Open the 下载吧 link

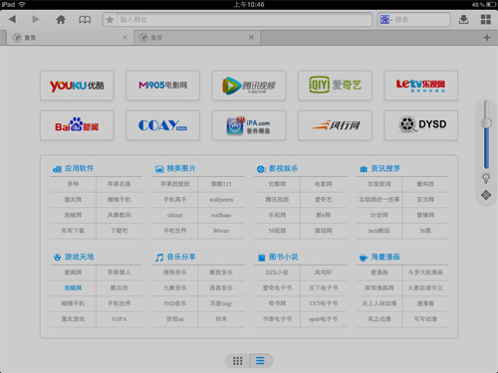[119, 231]
